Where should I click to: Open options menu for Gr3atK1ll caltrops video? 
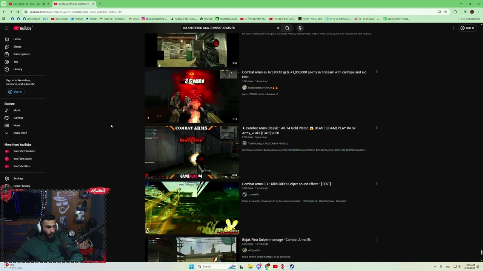(x=377, y=72)
